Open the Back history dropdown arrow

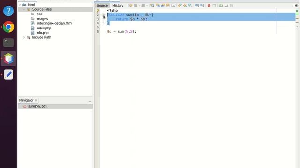click(139, 6)
